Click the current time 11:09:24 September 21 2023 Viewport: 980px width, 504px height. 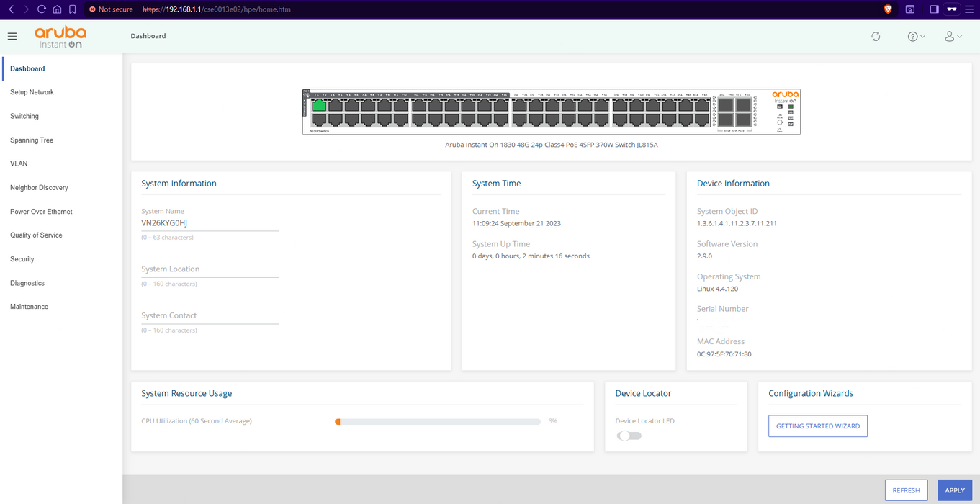516,223
